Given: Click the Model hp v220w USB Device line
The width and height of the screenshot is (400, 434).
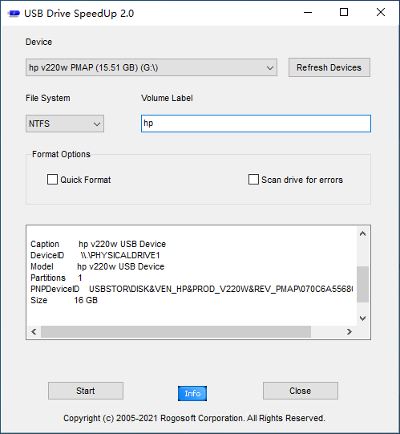Looking at the screenshot, I should [97, 266].
